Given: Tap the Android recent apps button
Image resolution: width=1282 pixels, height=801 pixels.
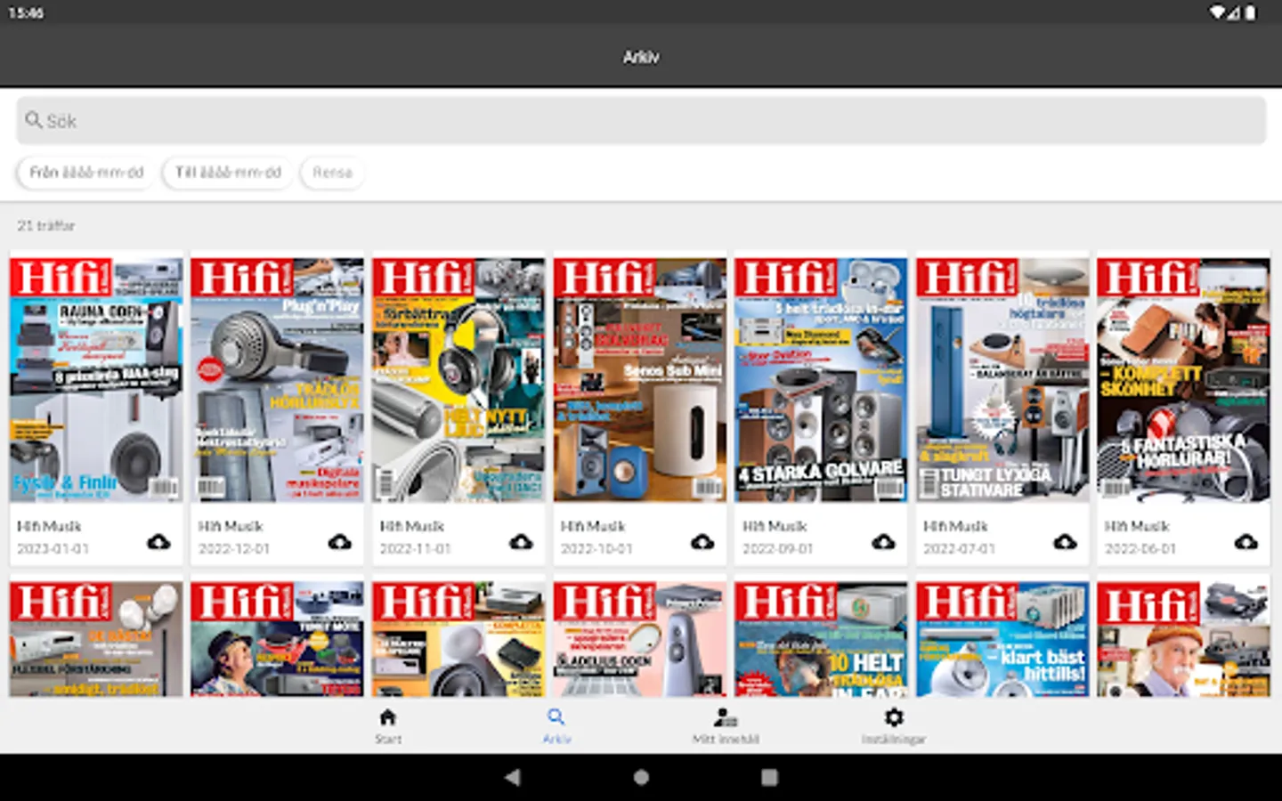Looking at the screenshot, I should [x=770, y=777].
